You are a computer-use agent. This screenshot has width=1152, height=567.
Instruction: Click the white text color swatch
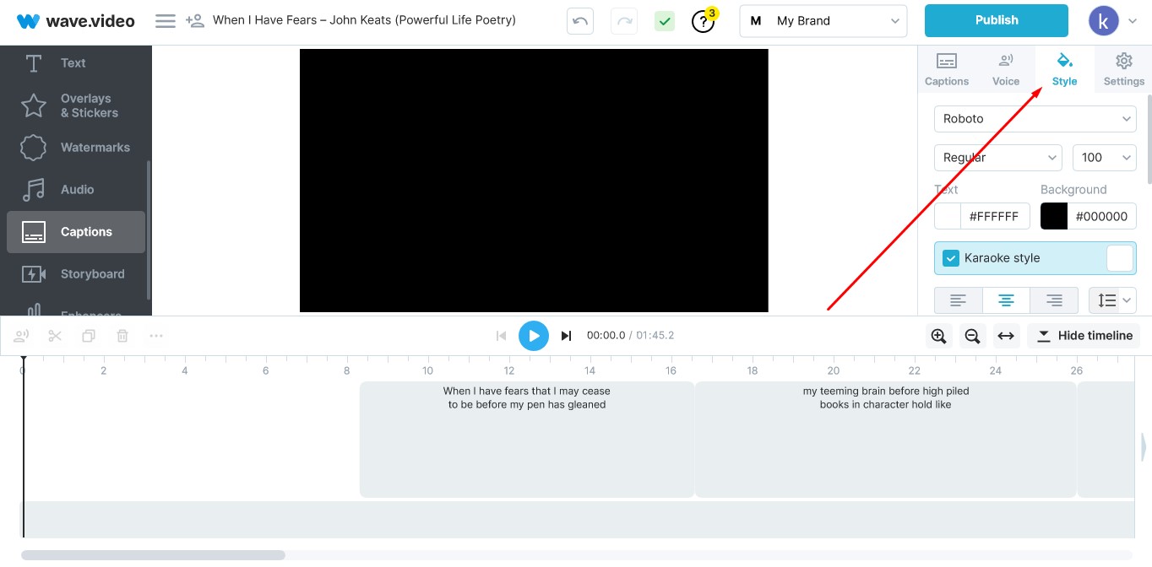pos(948,216)
